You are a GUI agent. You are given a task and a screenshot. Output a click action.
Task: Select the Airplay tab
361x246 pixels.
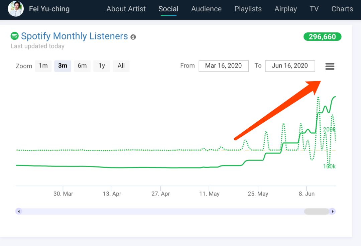click(285, 9)
